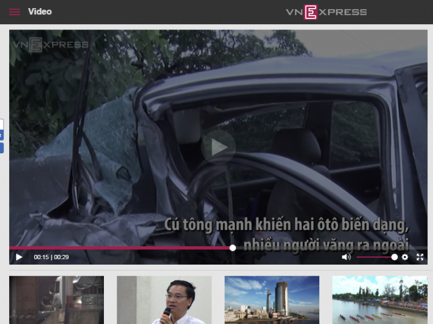Open the truck warehouse video thumbnail

pos(57,300)
